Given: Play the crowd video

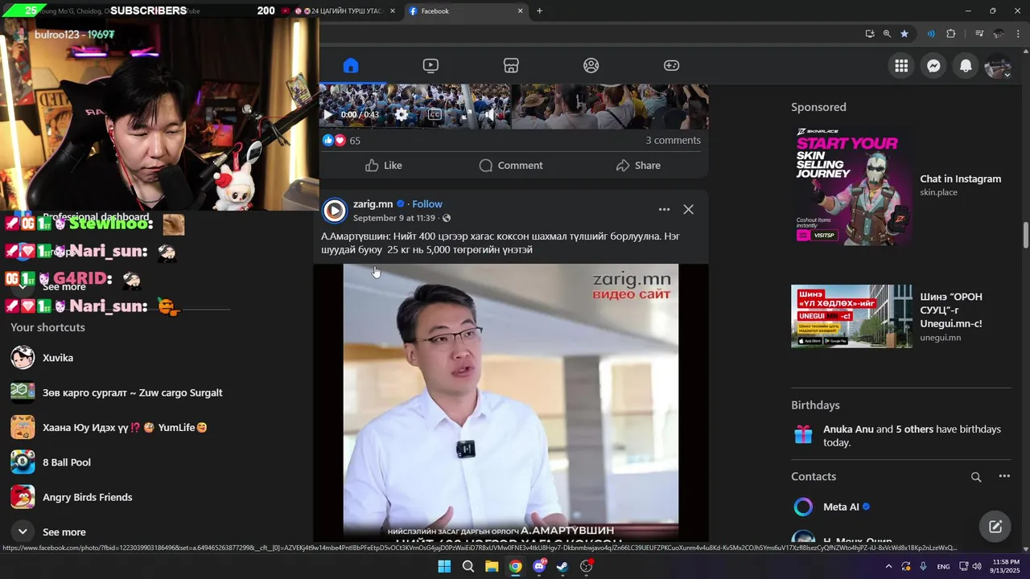Looking at the screenshot, I should (328, 115).
